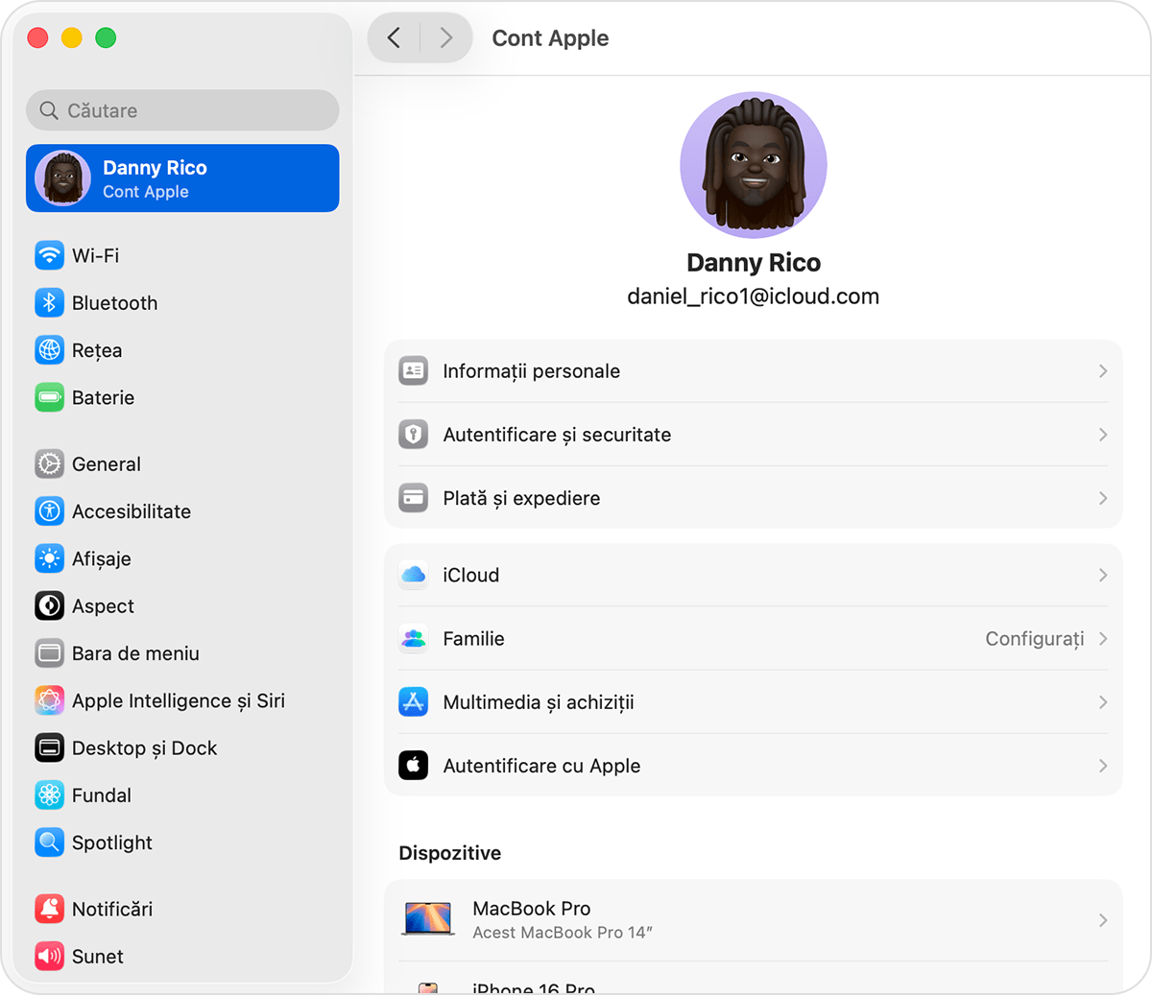Select the Apple Intelligence și Siri icon
The image size is (1152, 996).
(x=49, y=700)
